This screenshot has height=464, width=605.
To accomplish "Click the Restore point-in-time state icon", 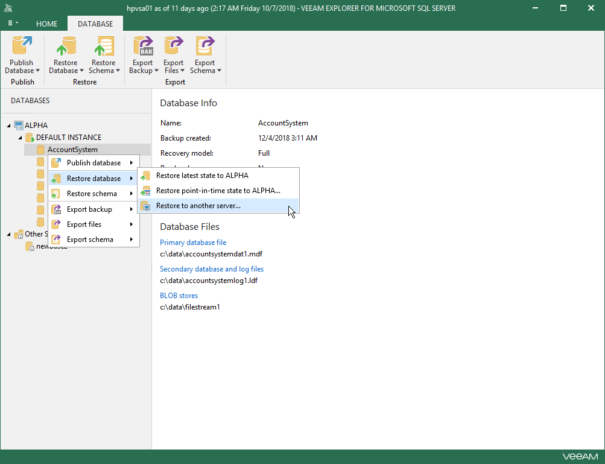I will (145, 191).
